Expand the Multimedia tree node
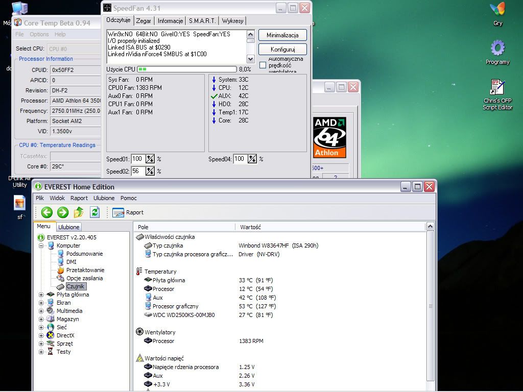 41,311
